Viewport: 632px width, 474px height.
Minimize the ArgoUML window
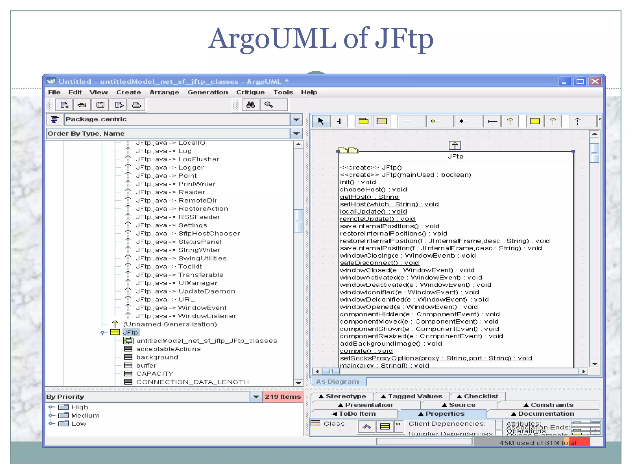pos(564,81)
